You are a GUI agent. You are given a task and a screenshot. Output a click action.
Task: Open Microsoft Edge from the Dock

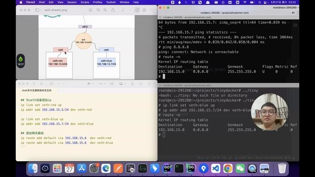(x=106, y=168)
